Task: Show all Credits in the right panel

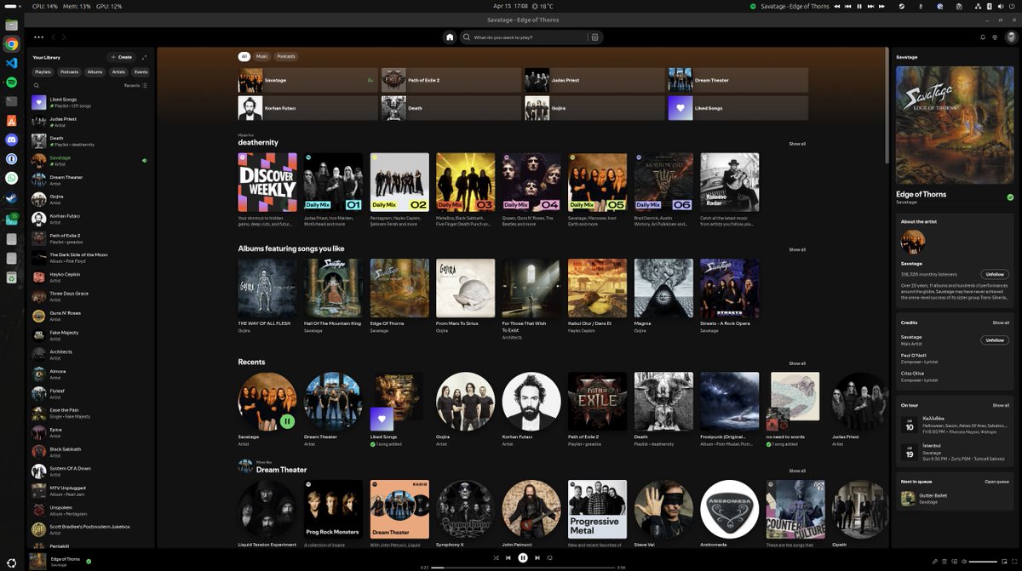Action: coord(1001,323)
